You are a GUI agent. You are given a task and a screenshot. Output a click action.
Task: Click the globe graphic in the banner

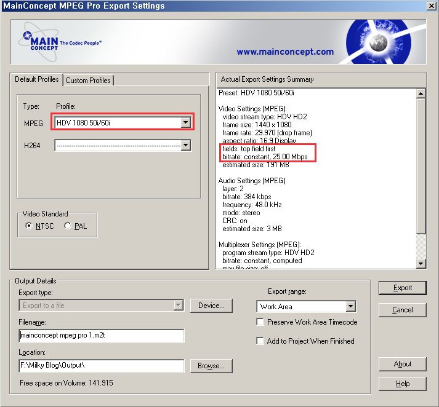379,42
